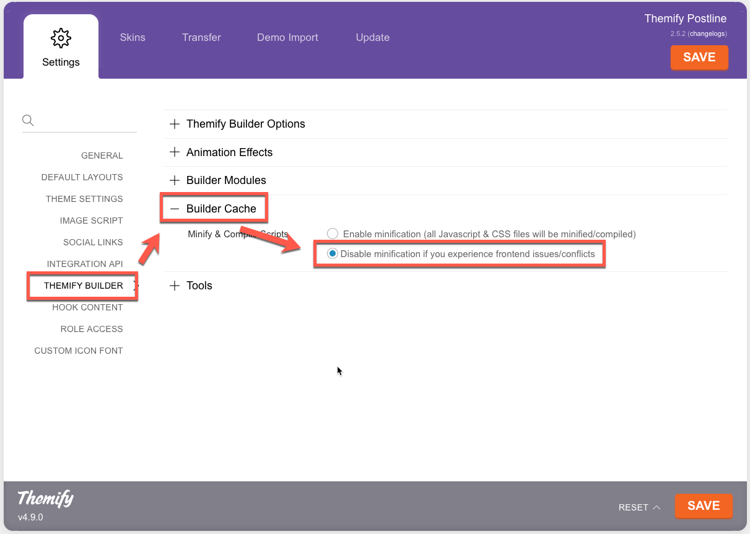Open INTEGRATION API in sidebar

(x=85, y=264)
